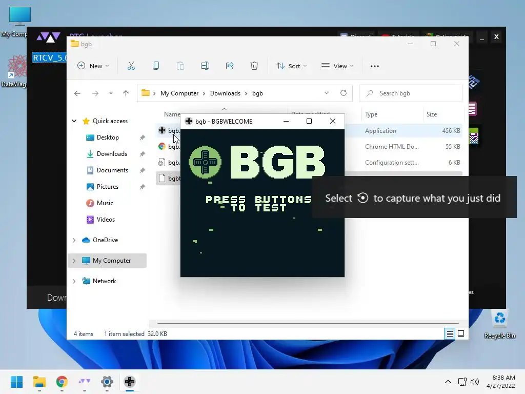Click the Paste icon in Explorer toolbar
The image size is (525, 394).
(x=180, y=66)
